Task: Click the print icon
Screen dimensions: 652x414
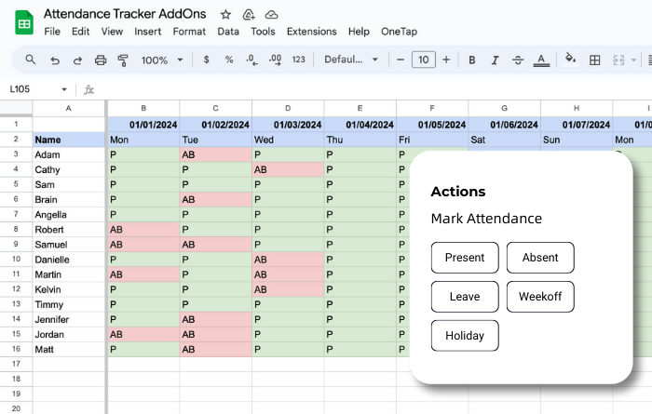Action: (102, 60)
